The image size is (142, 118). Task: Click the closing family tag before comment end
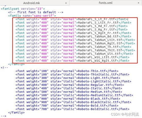[16, 113]
